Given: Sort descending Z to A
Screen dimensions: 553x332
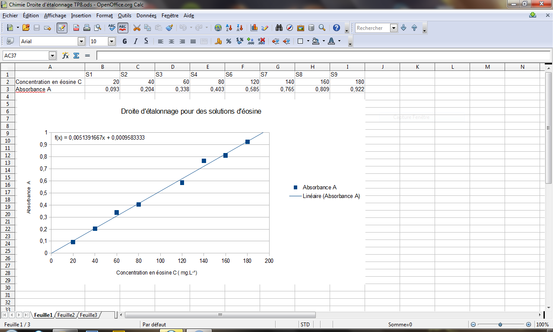Looking at the screenshot, I should 240,28.
